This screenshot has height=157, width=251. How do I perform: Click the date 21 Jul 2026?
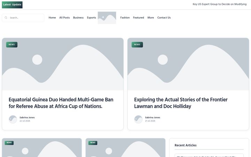point(150,121)
